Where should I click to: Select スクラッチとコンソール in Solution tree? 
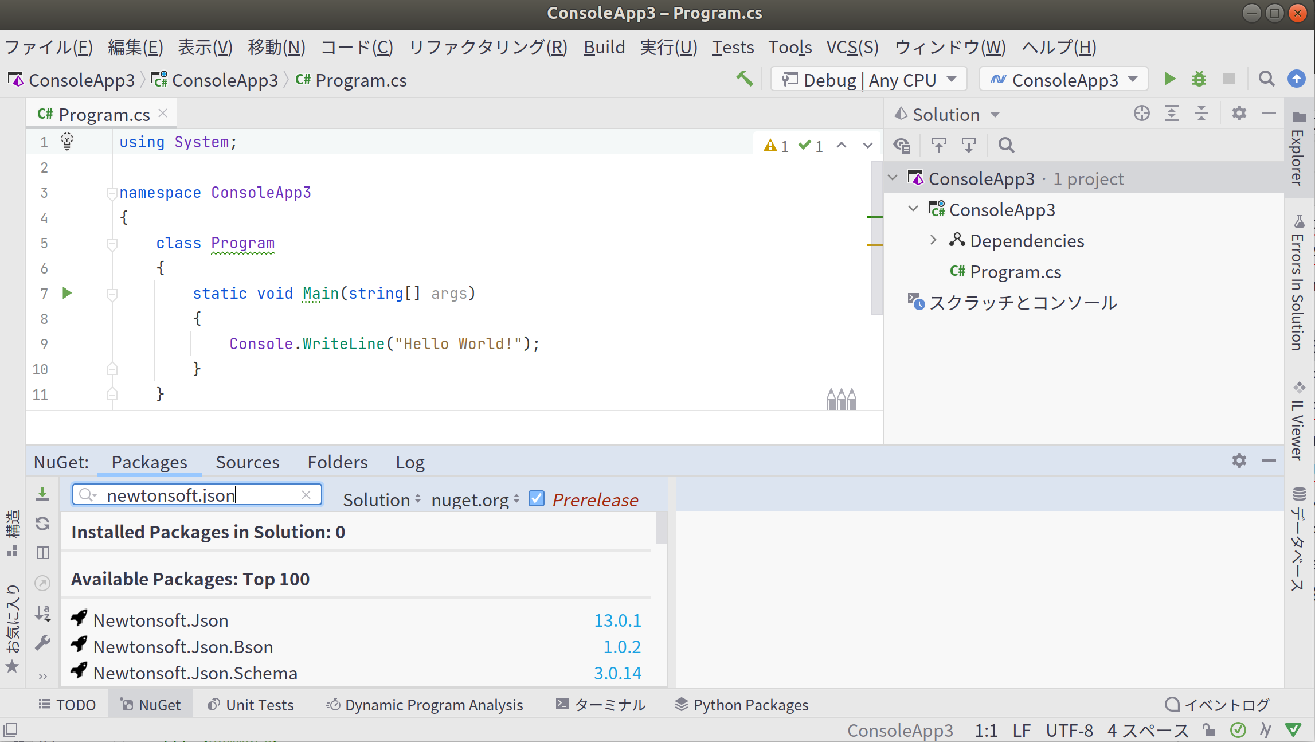1012,303
